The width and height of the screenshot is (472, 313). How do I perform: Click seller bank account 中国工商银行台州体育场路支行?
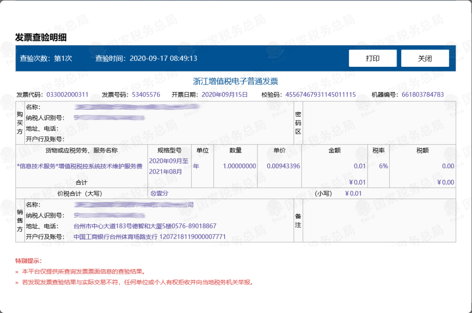click(x=115, y=237)
